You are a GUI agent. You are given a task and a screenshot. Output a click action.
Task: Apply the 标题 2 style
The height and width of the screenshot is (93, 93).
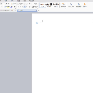click(x=56, y=5)
